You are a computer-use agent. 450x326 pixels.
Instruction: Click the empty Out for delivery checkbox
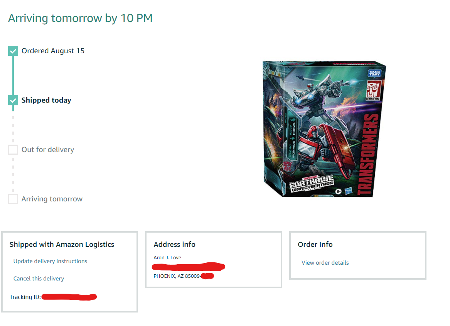click(x=13, y=150)
